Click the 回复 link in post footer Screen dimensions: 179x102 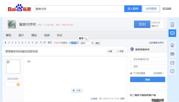122,99
